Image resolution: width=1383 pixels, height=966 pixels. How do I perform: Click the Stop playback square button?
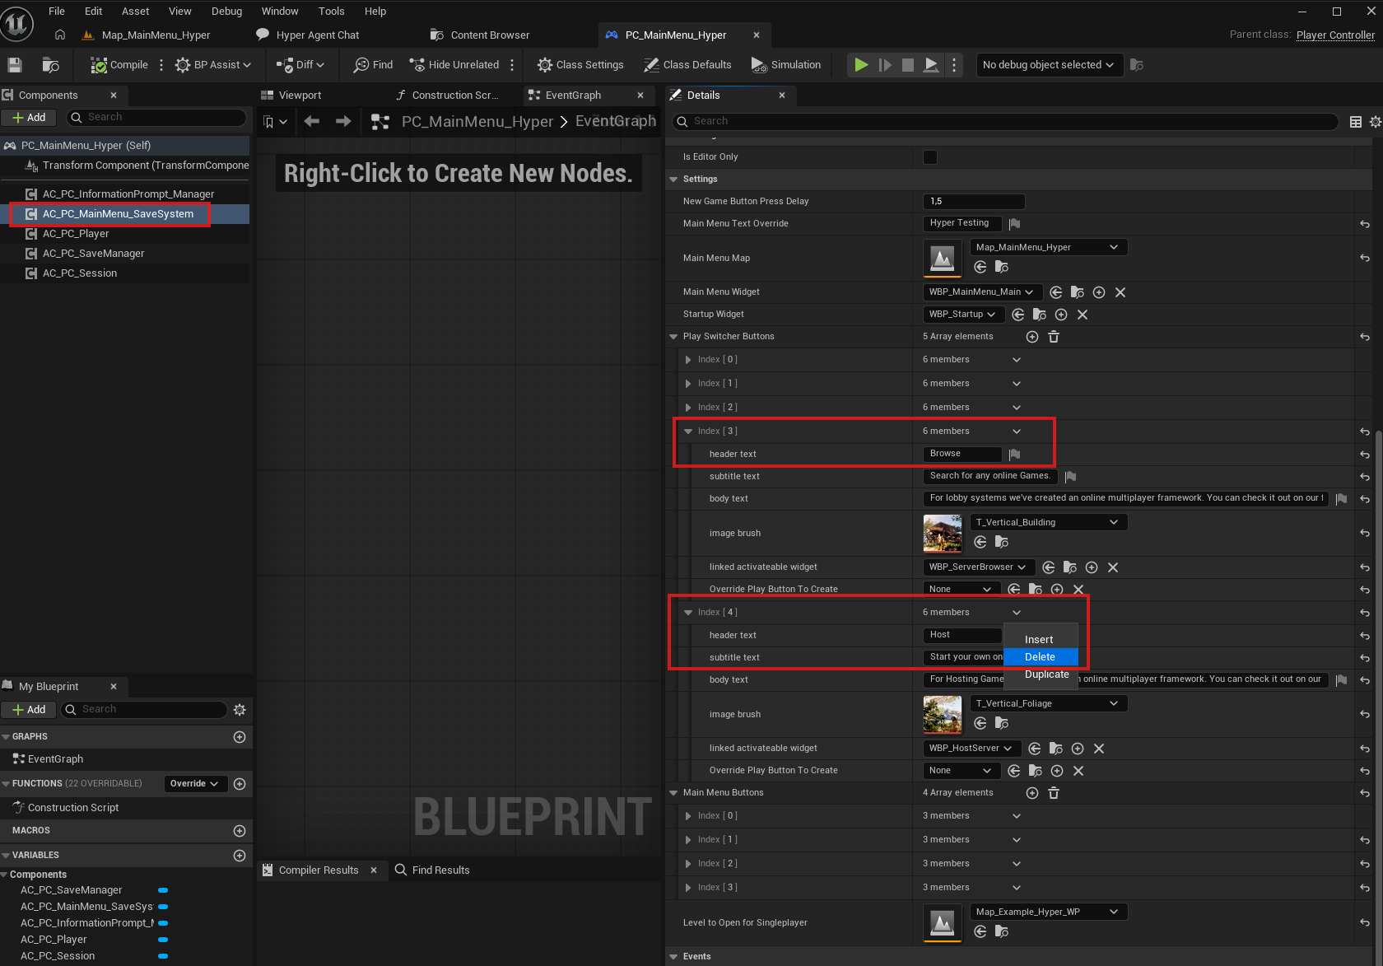click(x=908, y=65)
